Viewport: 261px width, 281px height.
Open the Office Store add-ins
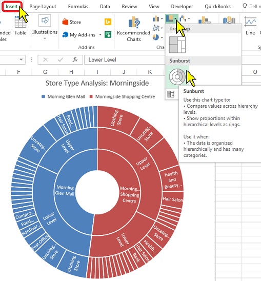[71, 22]
